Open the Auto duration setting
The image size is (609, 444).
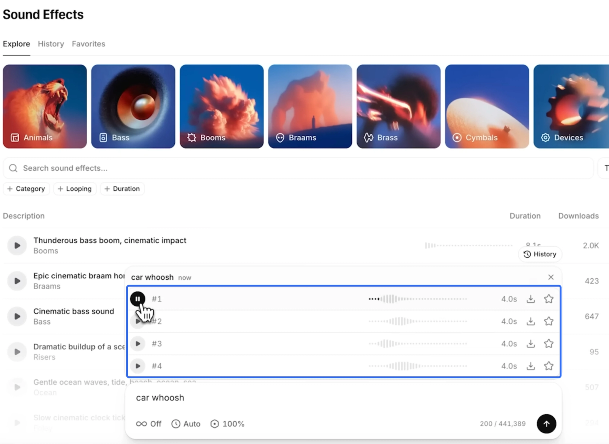(x=186, y=424)
